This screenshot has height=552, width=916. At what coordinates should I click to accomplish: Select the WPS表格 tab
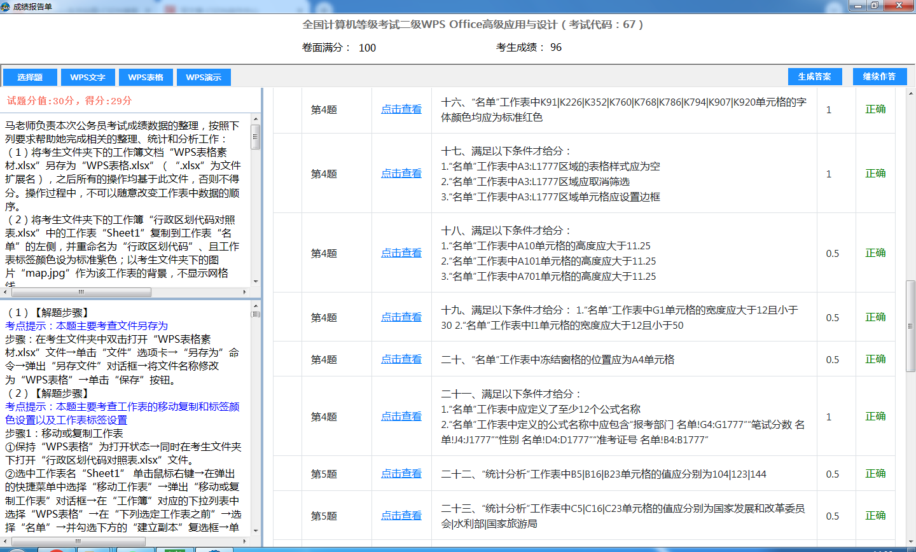pos(146,78)
